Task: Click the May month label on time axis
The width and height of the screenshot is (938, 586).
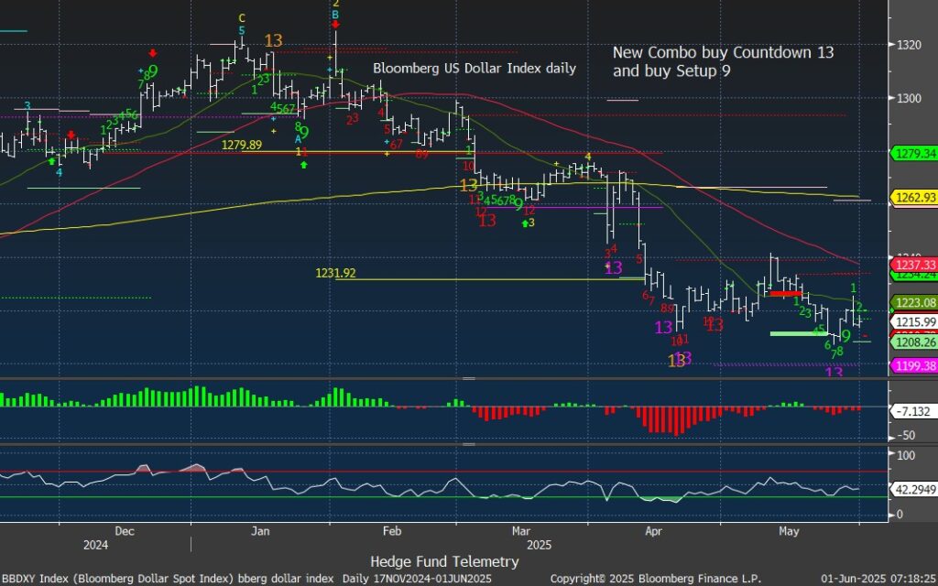Action: pos(789,531)
